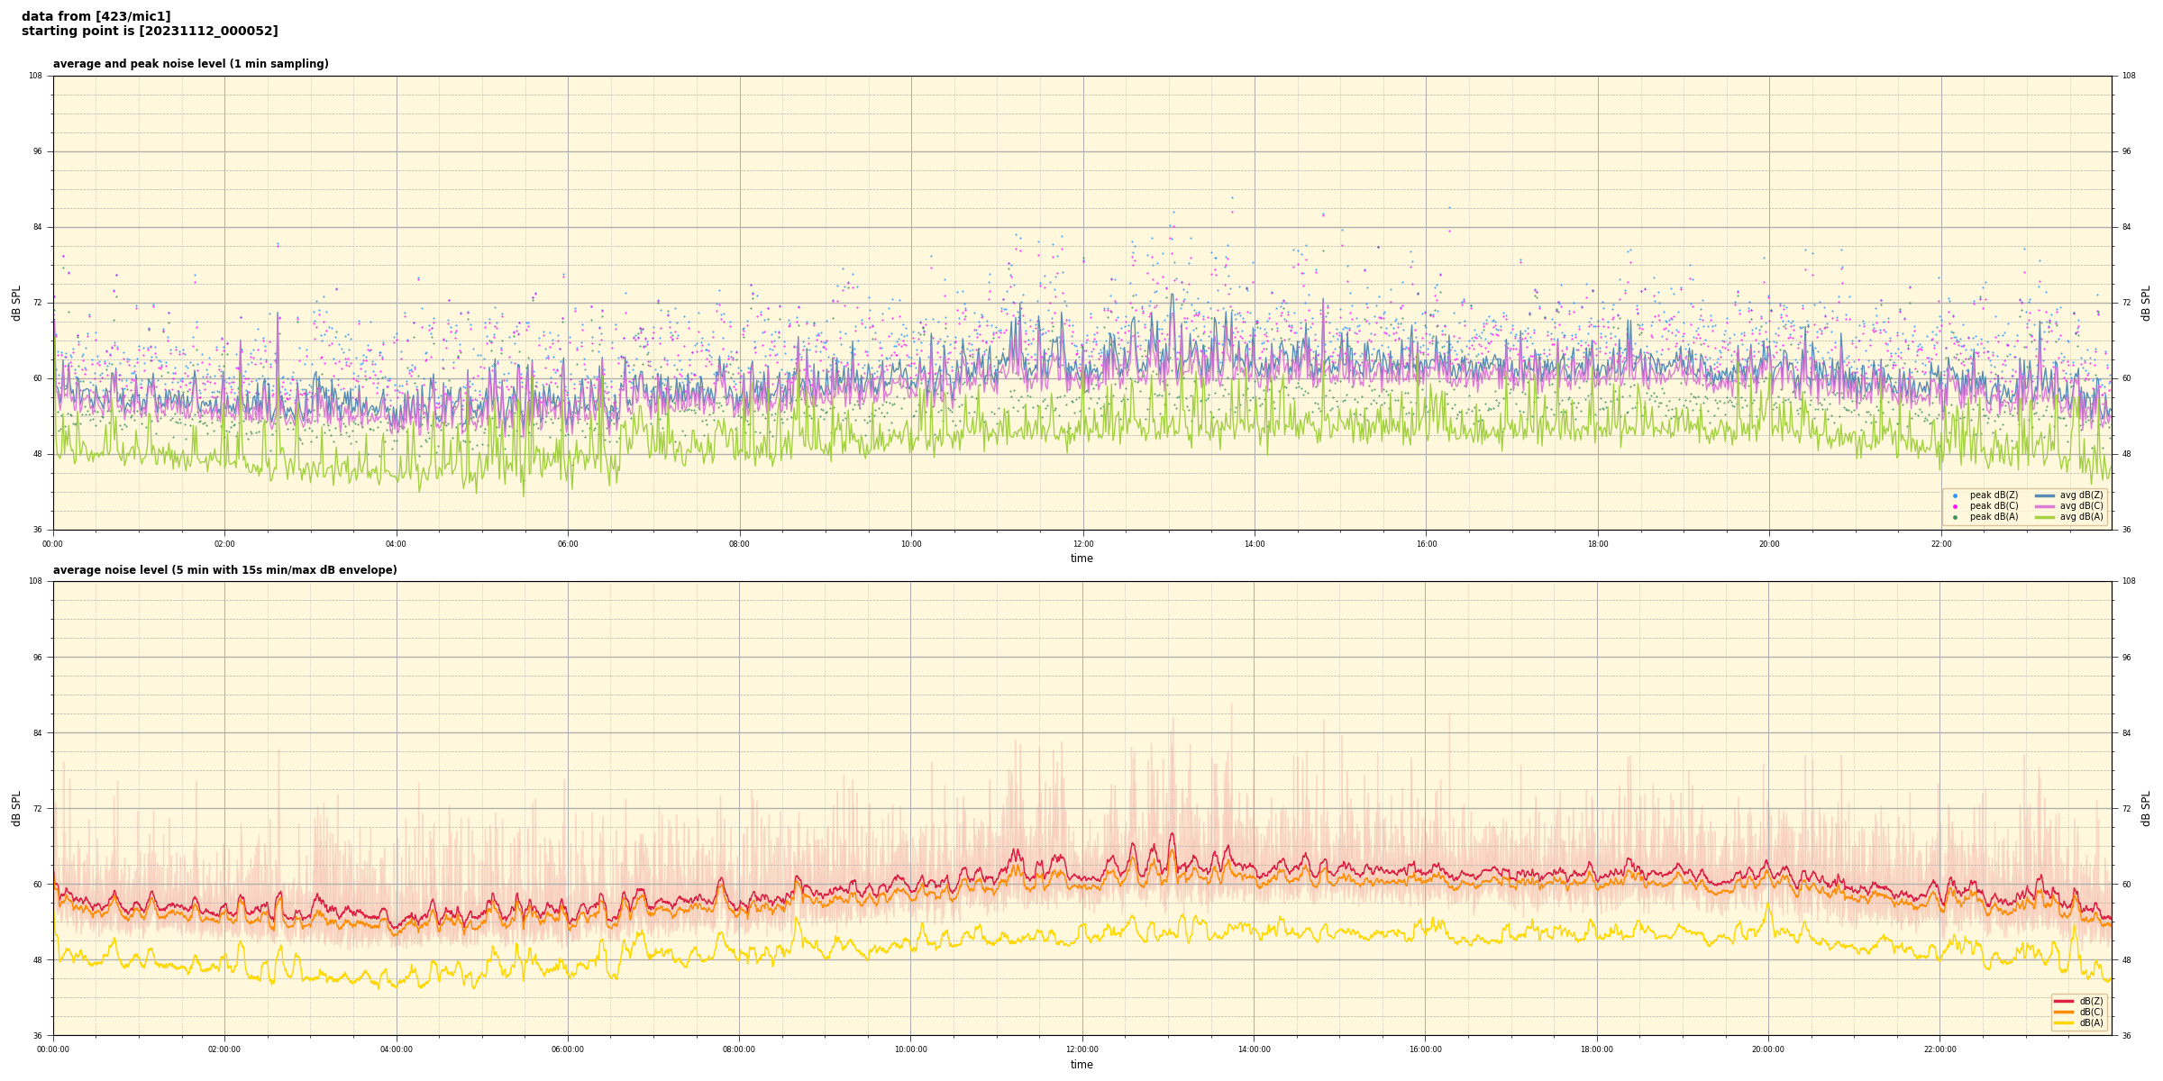The width and height of the screenshot is (2163, 1081).
Task: Click the 'average noise level (5 min' chart title
Action: click(x=224, y=570)
